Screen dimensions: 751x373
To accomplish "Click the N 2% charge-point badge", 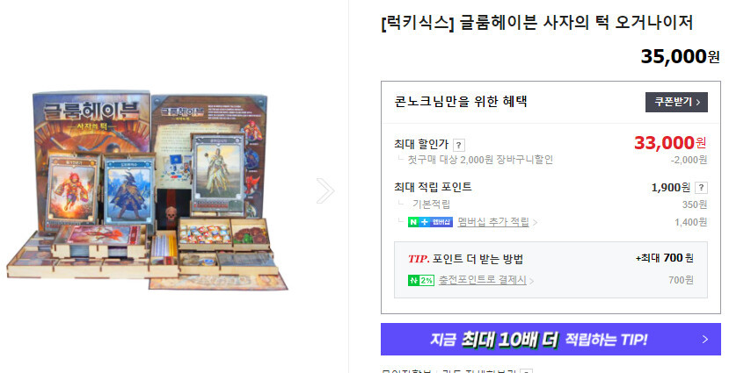I will click(421, 281).
